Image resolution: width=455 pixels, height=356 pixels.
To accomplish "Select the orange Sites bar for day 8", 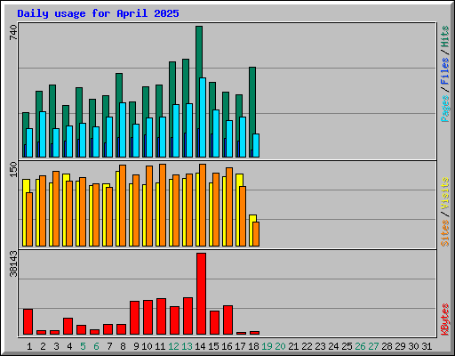I will coord(123,206).
